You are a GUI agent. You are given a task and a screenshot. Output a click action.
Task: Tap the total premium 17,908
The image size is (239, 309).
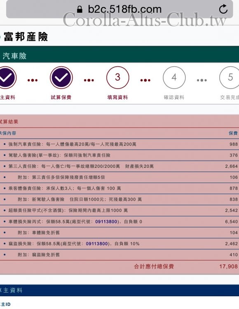(229, 267)
